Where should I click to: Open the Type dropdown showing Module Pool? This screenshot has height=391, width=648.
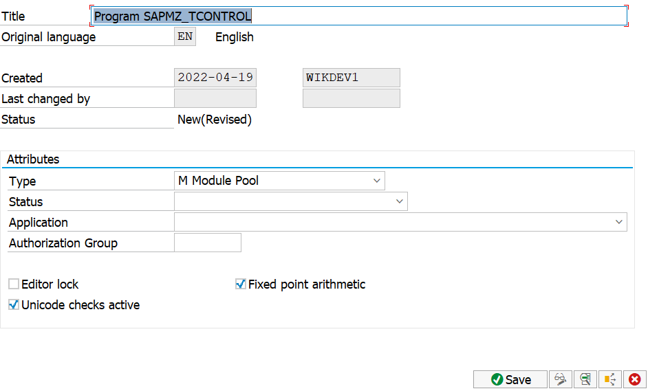pyautogui.click(x=279, y=181)
